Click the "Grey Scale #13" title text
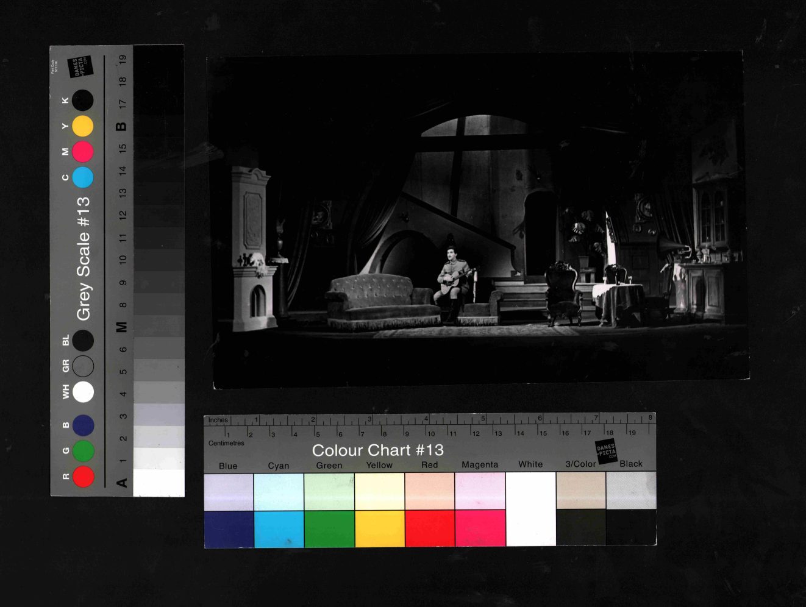The width and height of the screenshot is (806, 607). point(83,258)
